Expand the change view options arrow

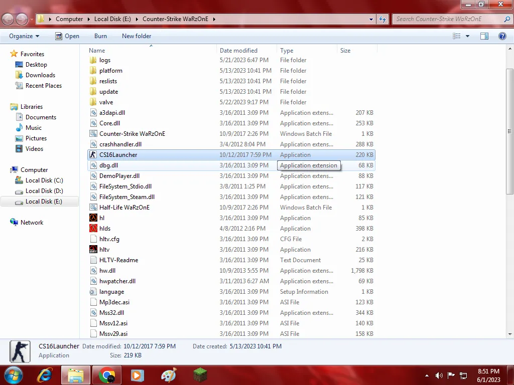pyautogui.click(x=468, y=36)
